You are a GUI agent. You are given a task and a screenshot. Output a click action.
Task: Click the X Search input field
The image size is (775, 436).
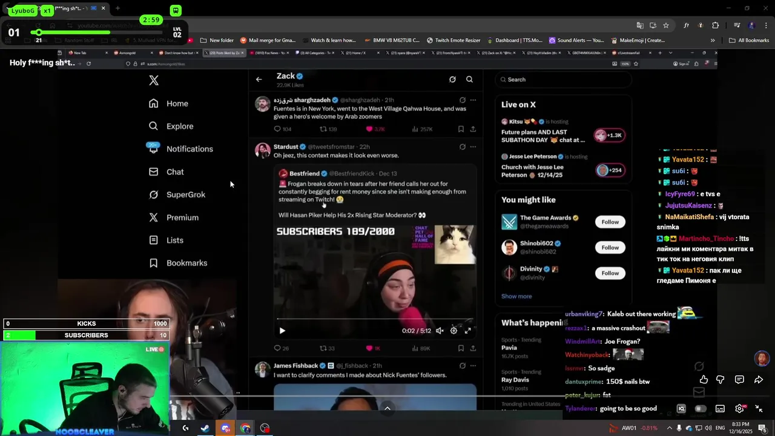[563, 79]
